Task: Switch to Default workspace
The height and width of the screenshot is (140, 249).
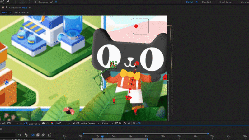Action: click(x=190, y=2)
